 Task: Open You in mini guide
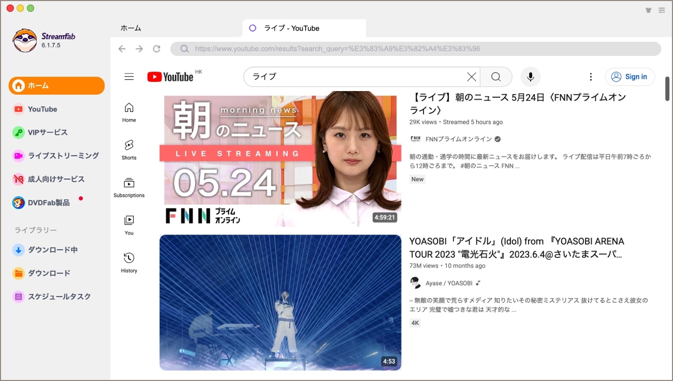129,226
